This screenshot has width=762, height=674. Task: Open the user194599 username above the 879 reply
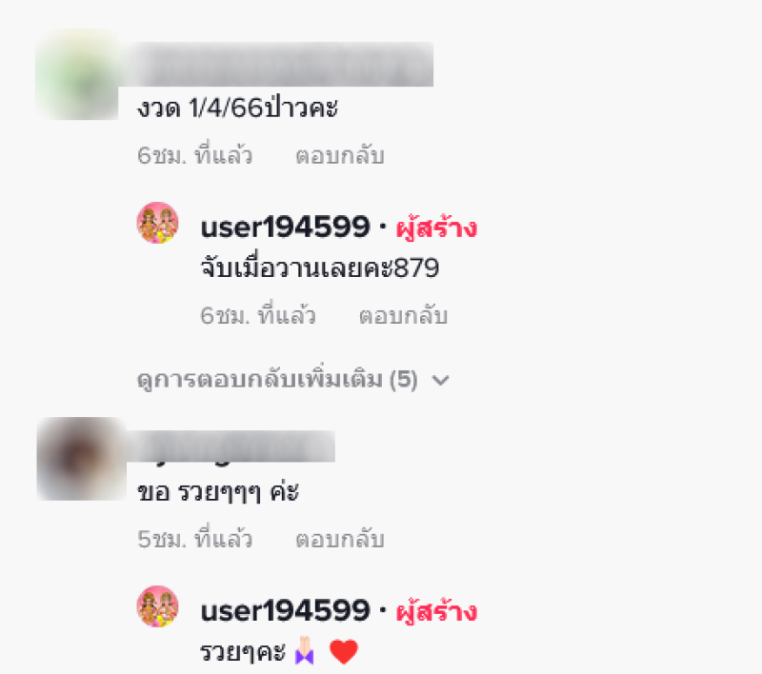285,227
